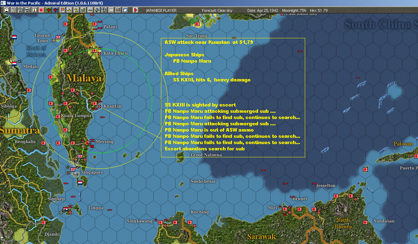Select the highlighted hex at Kuantan
This screenshot has height=244, width=418.
pyautogui.click(x=94, y=103)
